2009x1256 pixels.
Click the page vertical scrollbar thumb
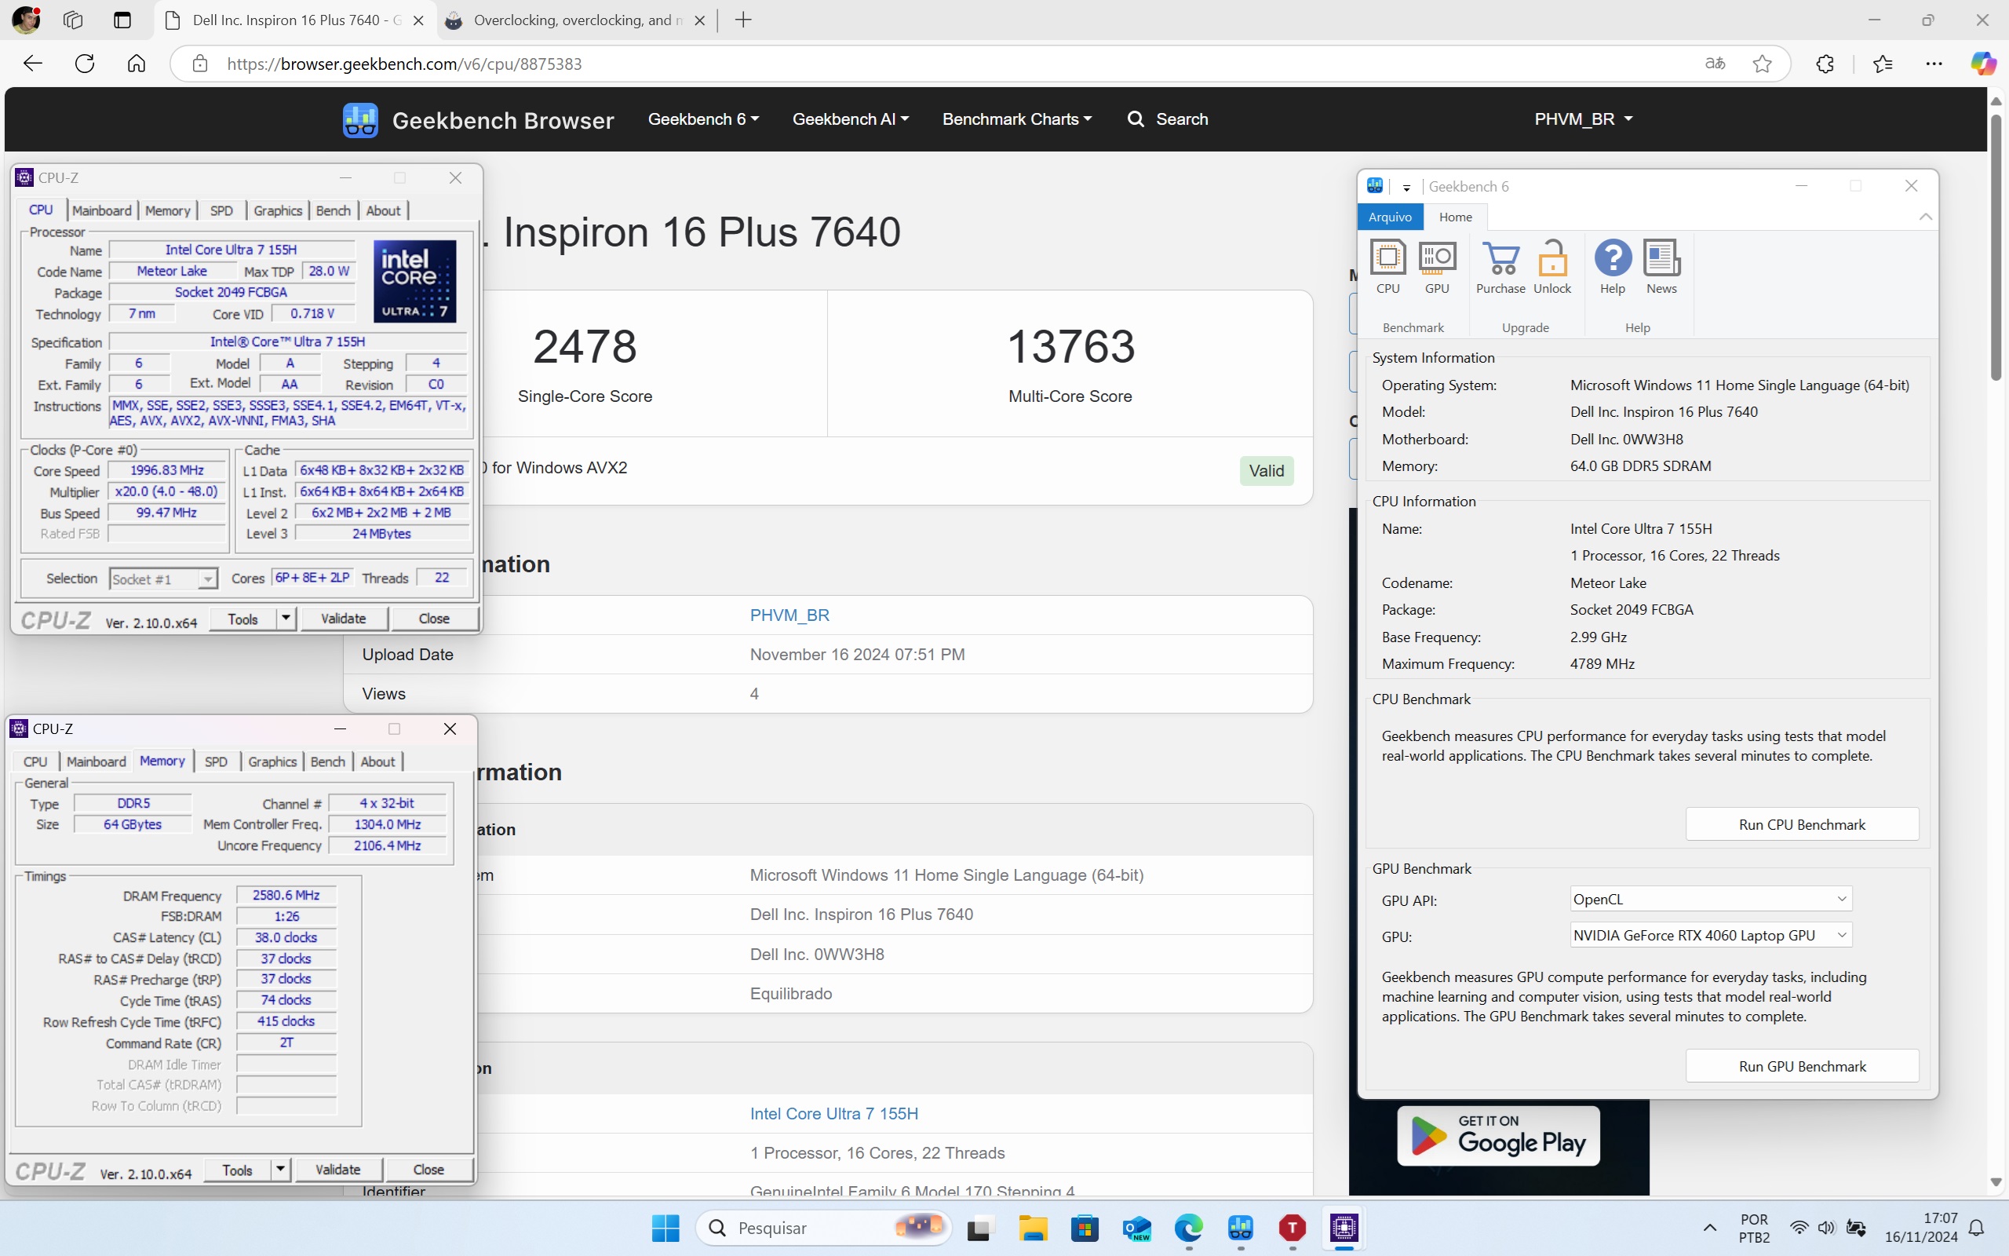[x=1996, y=247]
